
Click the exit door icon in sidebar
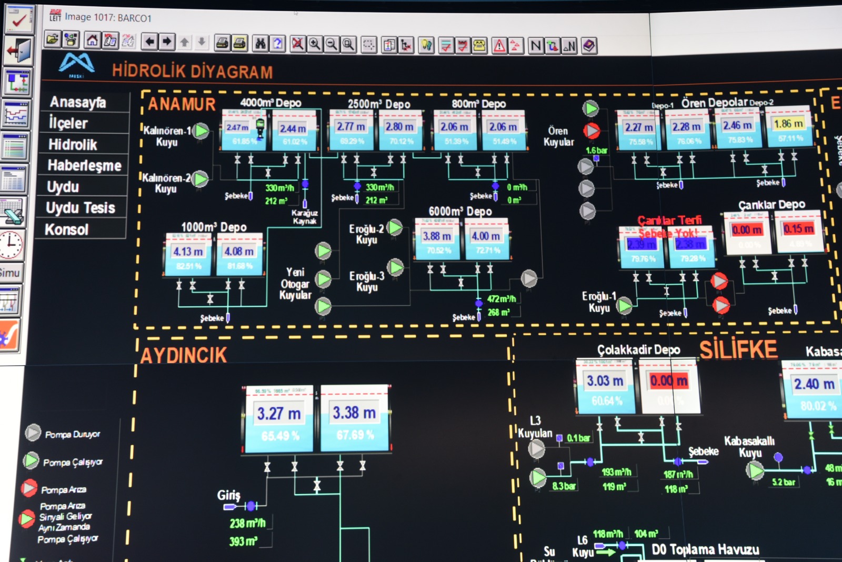(19, 51)
